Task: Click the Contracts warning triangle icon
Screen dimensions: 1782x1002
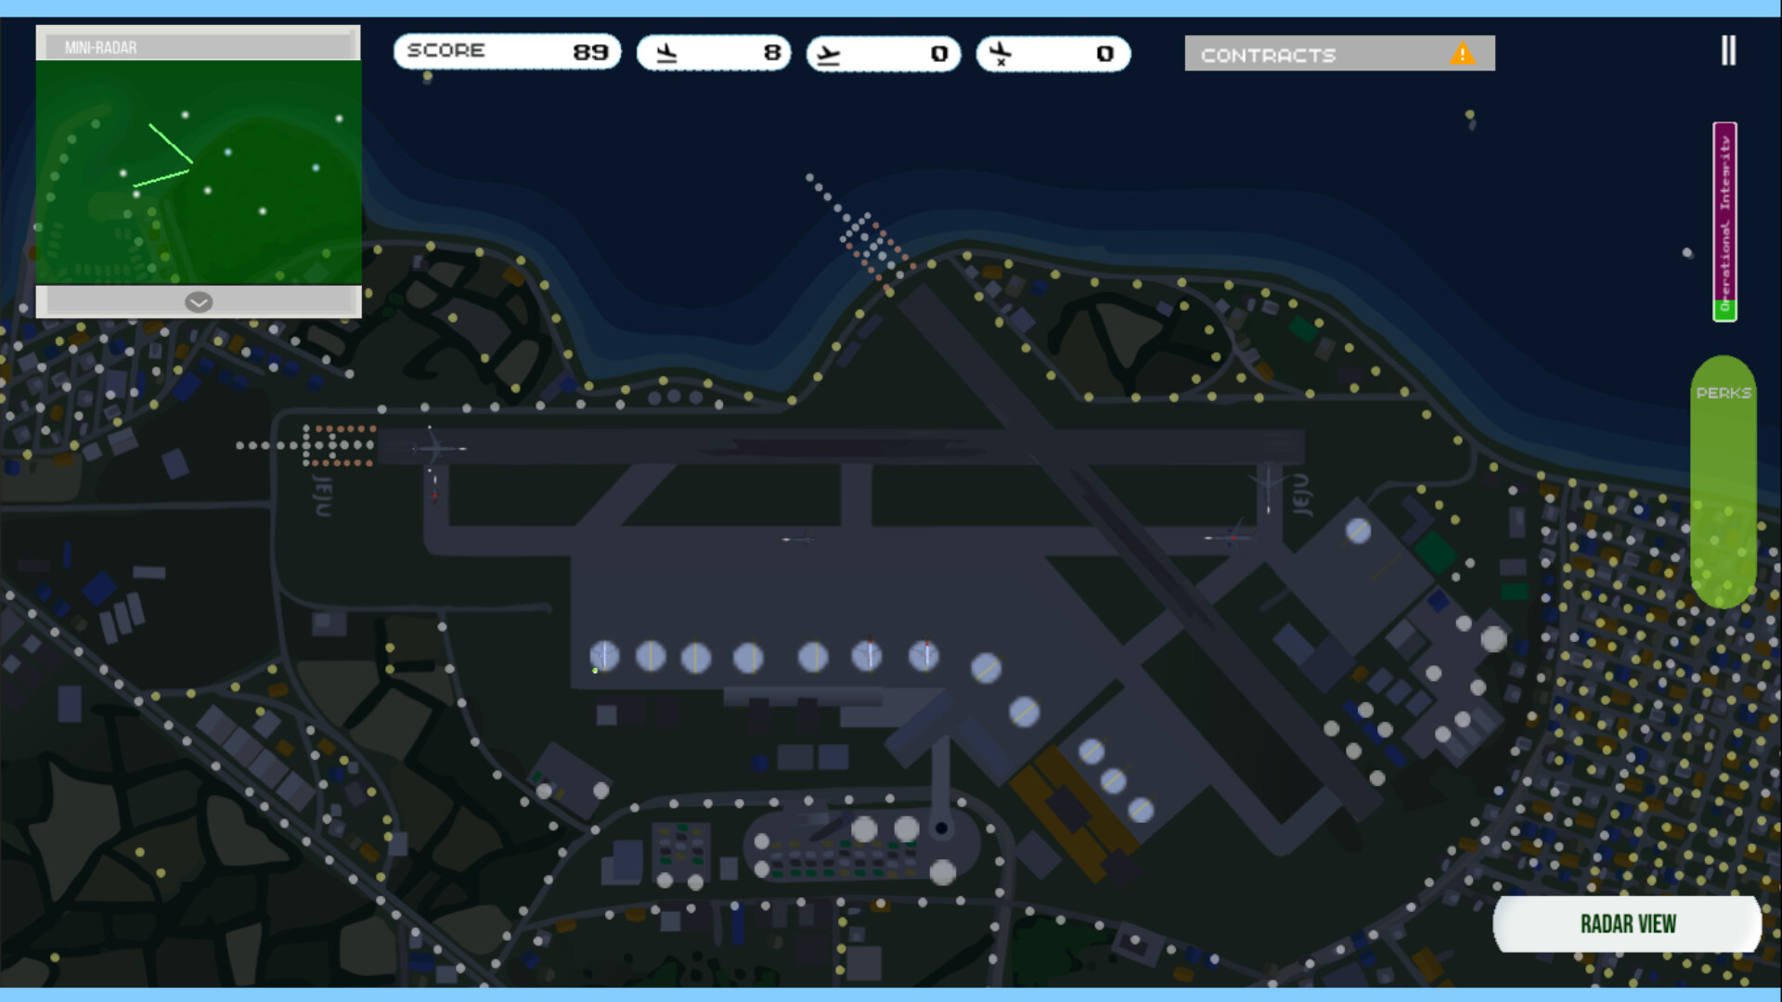Action: [x=1462, y=54]
